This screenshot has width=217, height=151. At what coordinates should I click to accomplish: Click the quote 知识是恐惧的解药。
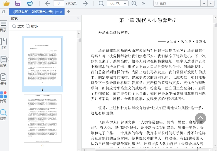point(114,32)
